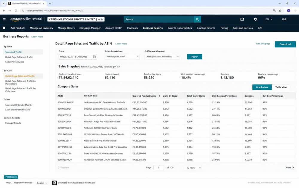299x188 pixels.
Task: Click the Apply filter button
Action: 194,57
